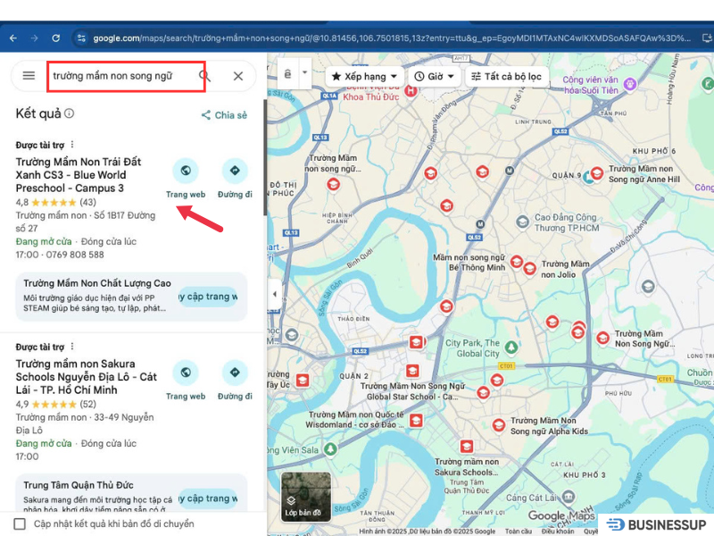Open the search menu hamburger icon

(x=29, y=76)
